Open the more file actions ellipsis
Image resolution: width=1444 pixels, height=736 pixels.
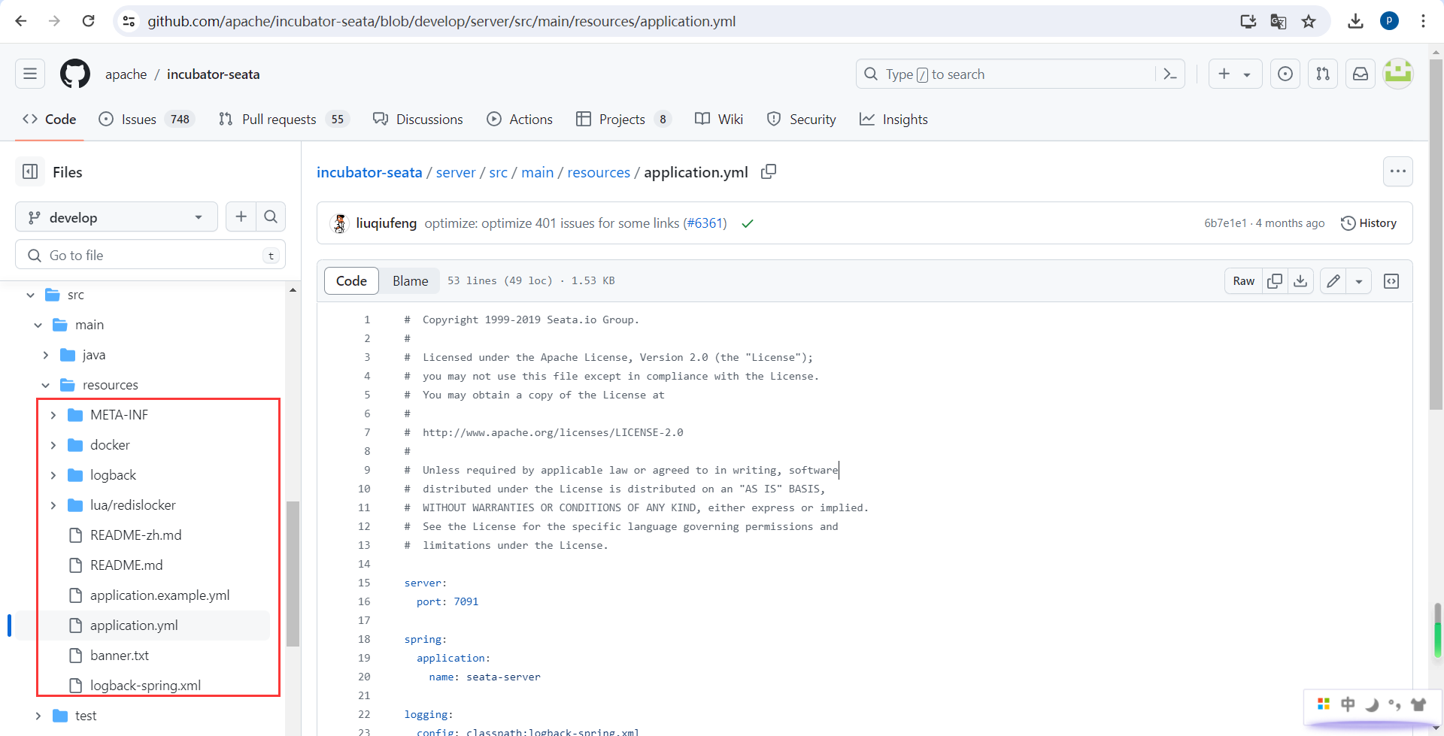1398,171
